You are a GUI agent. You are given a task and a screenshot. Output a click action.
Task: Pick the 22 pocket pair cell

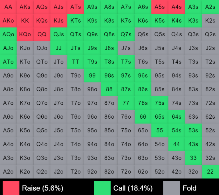[210, 172]
